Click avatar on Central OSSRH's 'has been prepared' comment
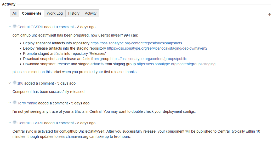This screenshot has width=273, height=142. click(x=15, y=26)
